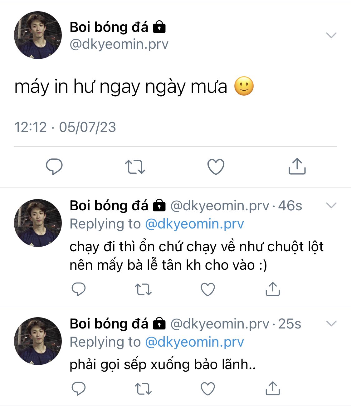
Task: Like the 25s reply tweet
Action: click(x=207, y=388)
